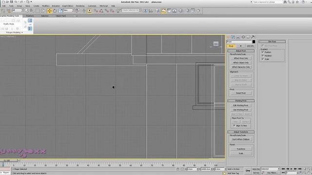Open the Material Editor icon
312x175 pixels.
[x=181, y=11]
